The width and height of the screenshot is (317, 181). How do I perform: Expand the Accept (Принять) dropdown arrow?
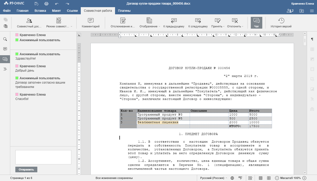[x=224, y=27]
